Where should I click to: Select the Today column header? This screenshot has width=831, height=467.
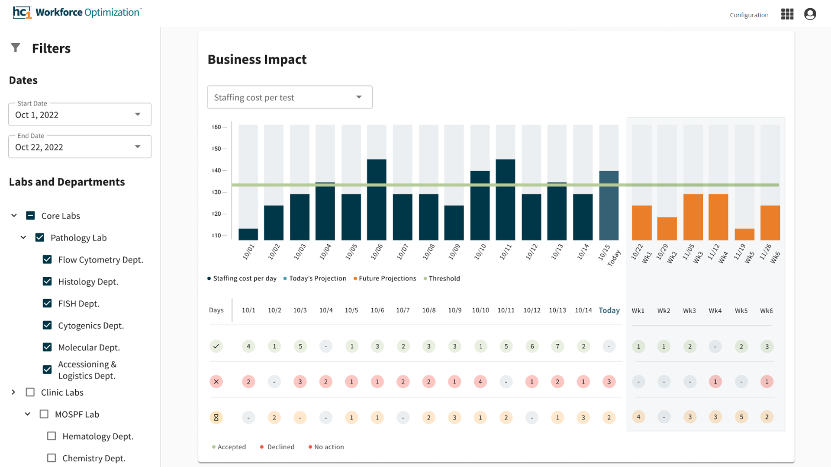pos(609,310)
